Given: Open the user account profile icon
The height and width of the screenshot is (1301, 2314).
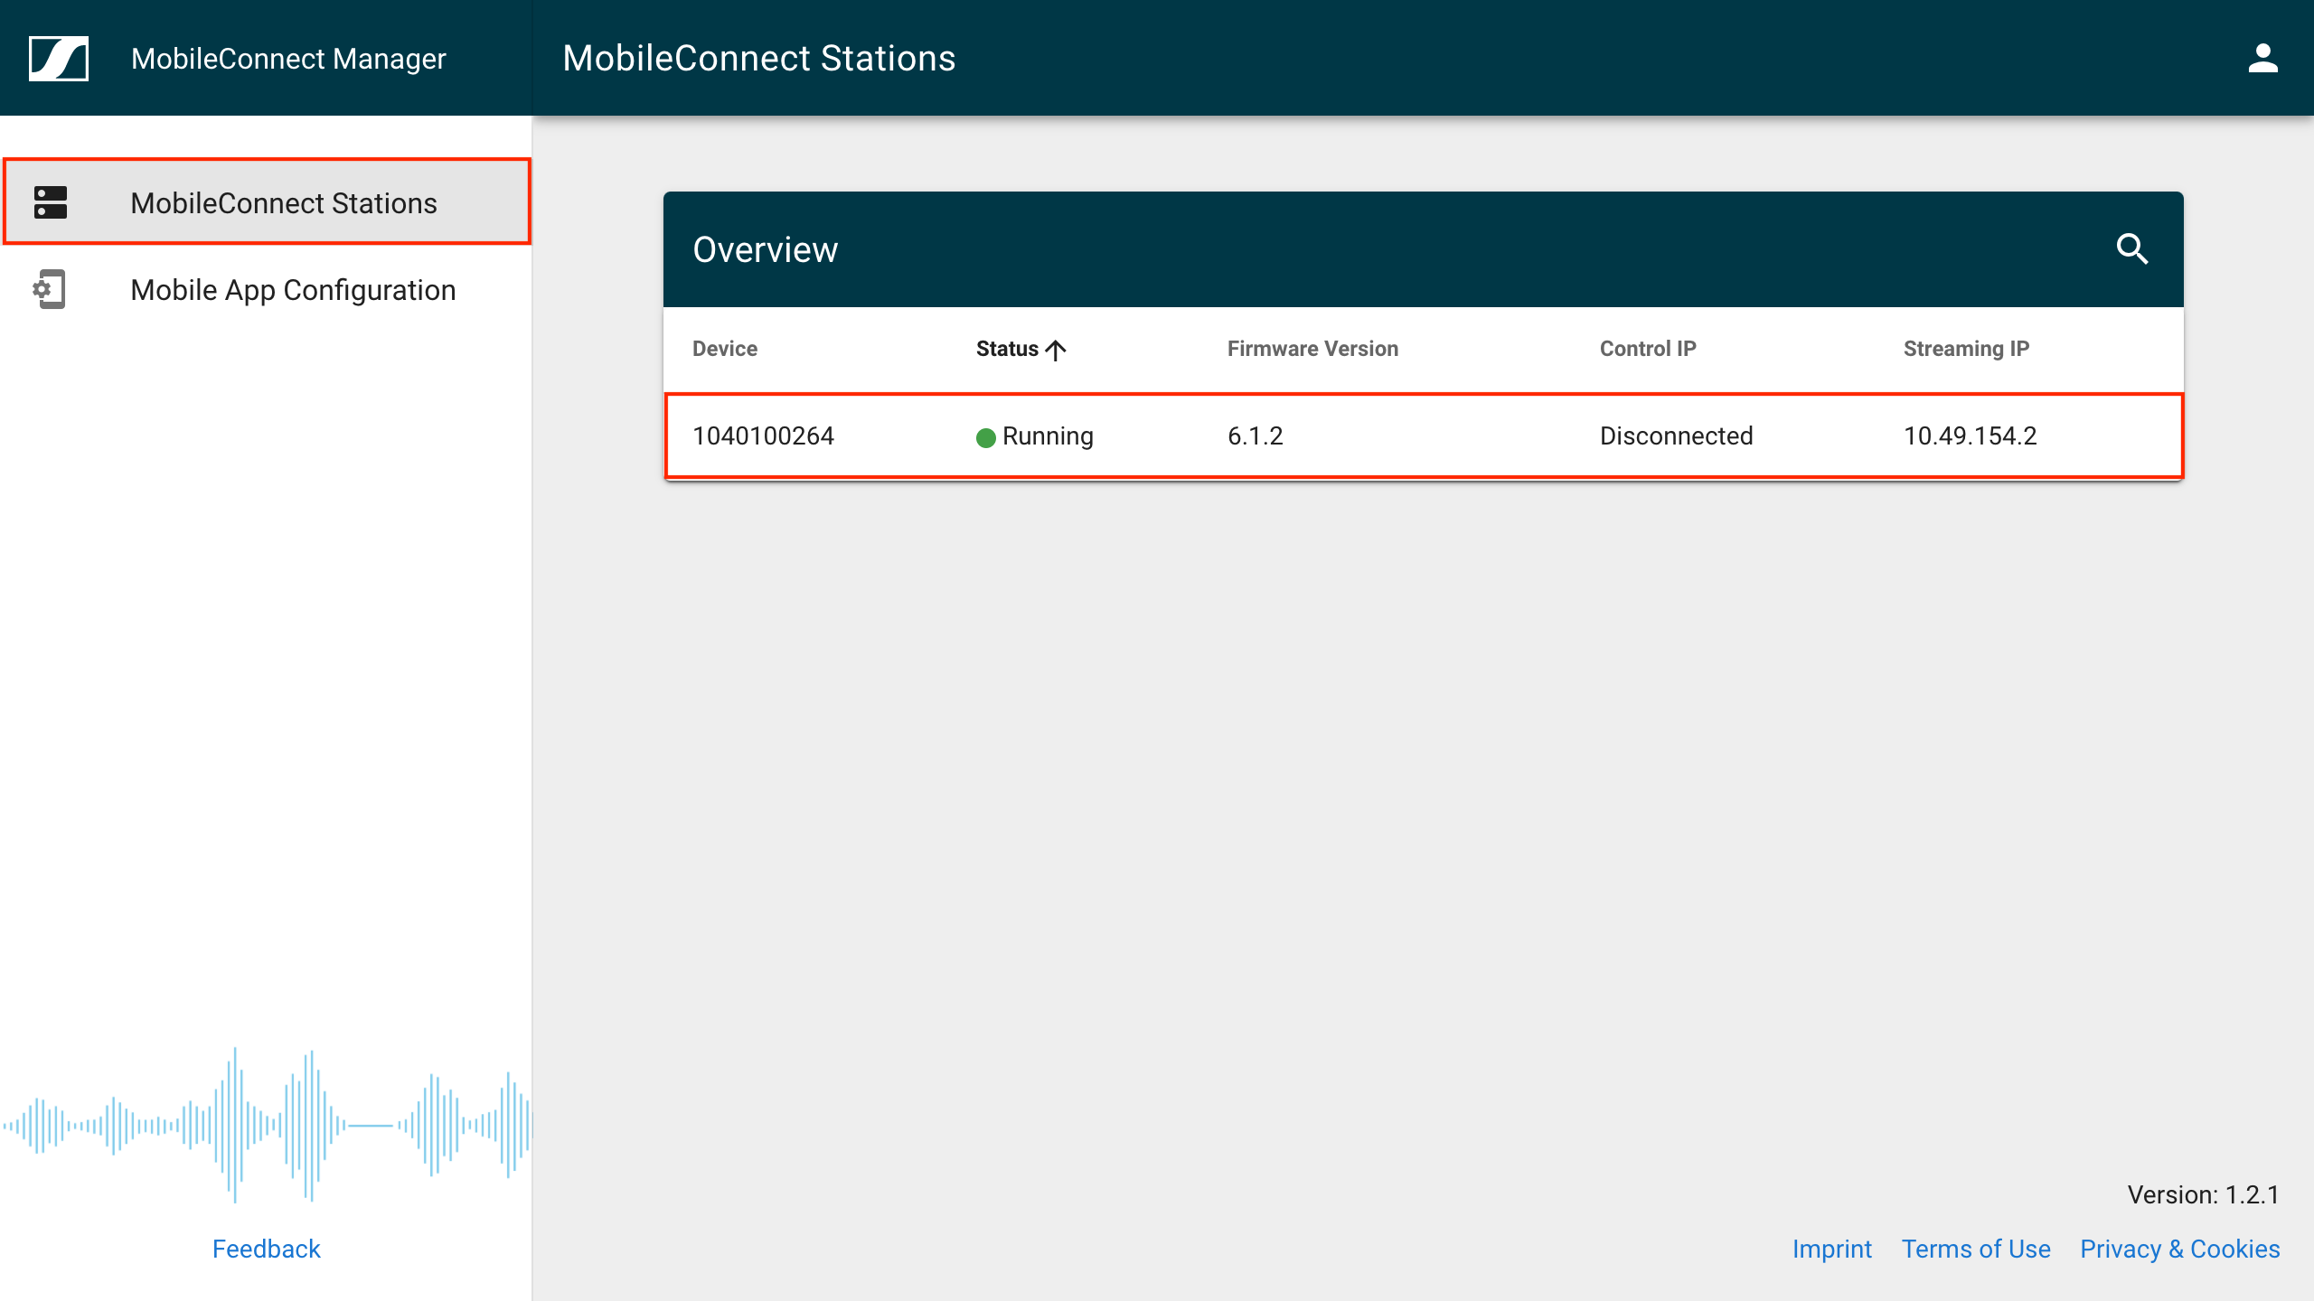Looking at the screenshot, I should click(x=2262, y=59).
